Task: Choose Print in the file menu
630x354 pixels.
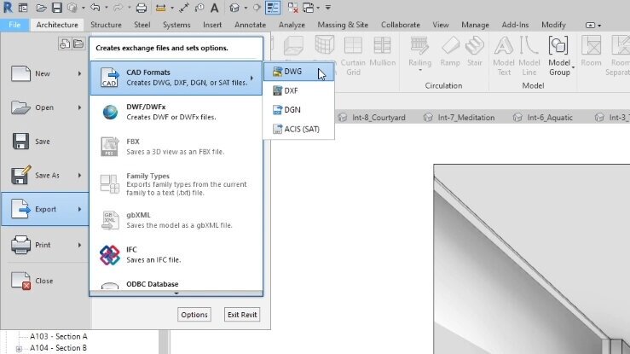Action: click(45, 245)
